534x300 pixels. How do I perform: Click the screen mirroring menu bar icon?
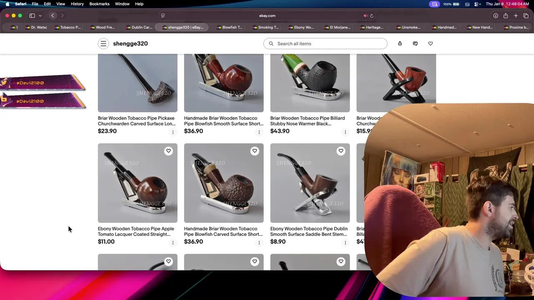click(x=435, y=4)
